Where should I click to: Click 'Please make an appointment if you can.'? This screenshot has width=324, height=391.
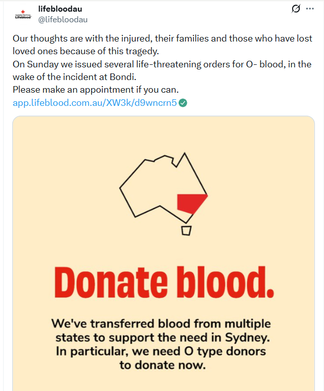(x=96, y=90)
